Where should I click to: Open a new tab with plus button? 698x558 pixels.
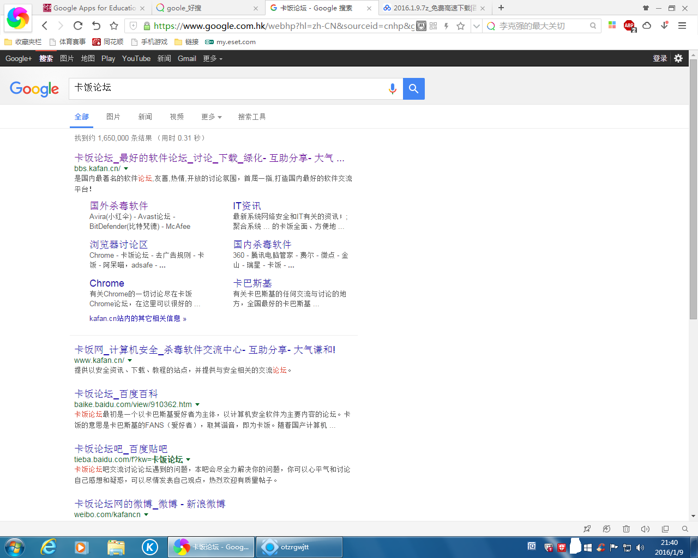point(501,8)
